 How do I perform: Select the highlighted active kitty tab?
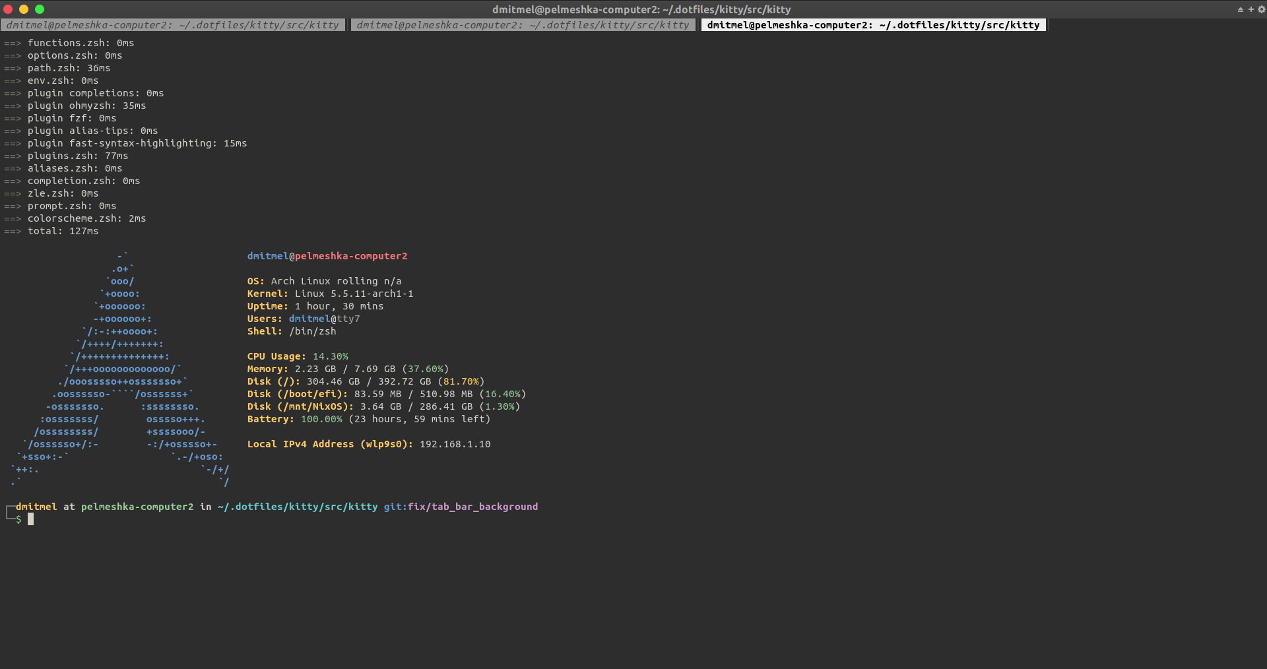873,25
